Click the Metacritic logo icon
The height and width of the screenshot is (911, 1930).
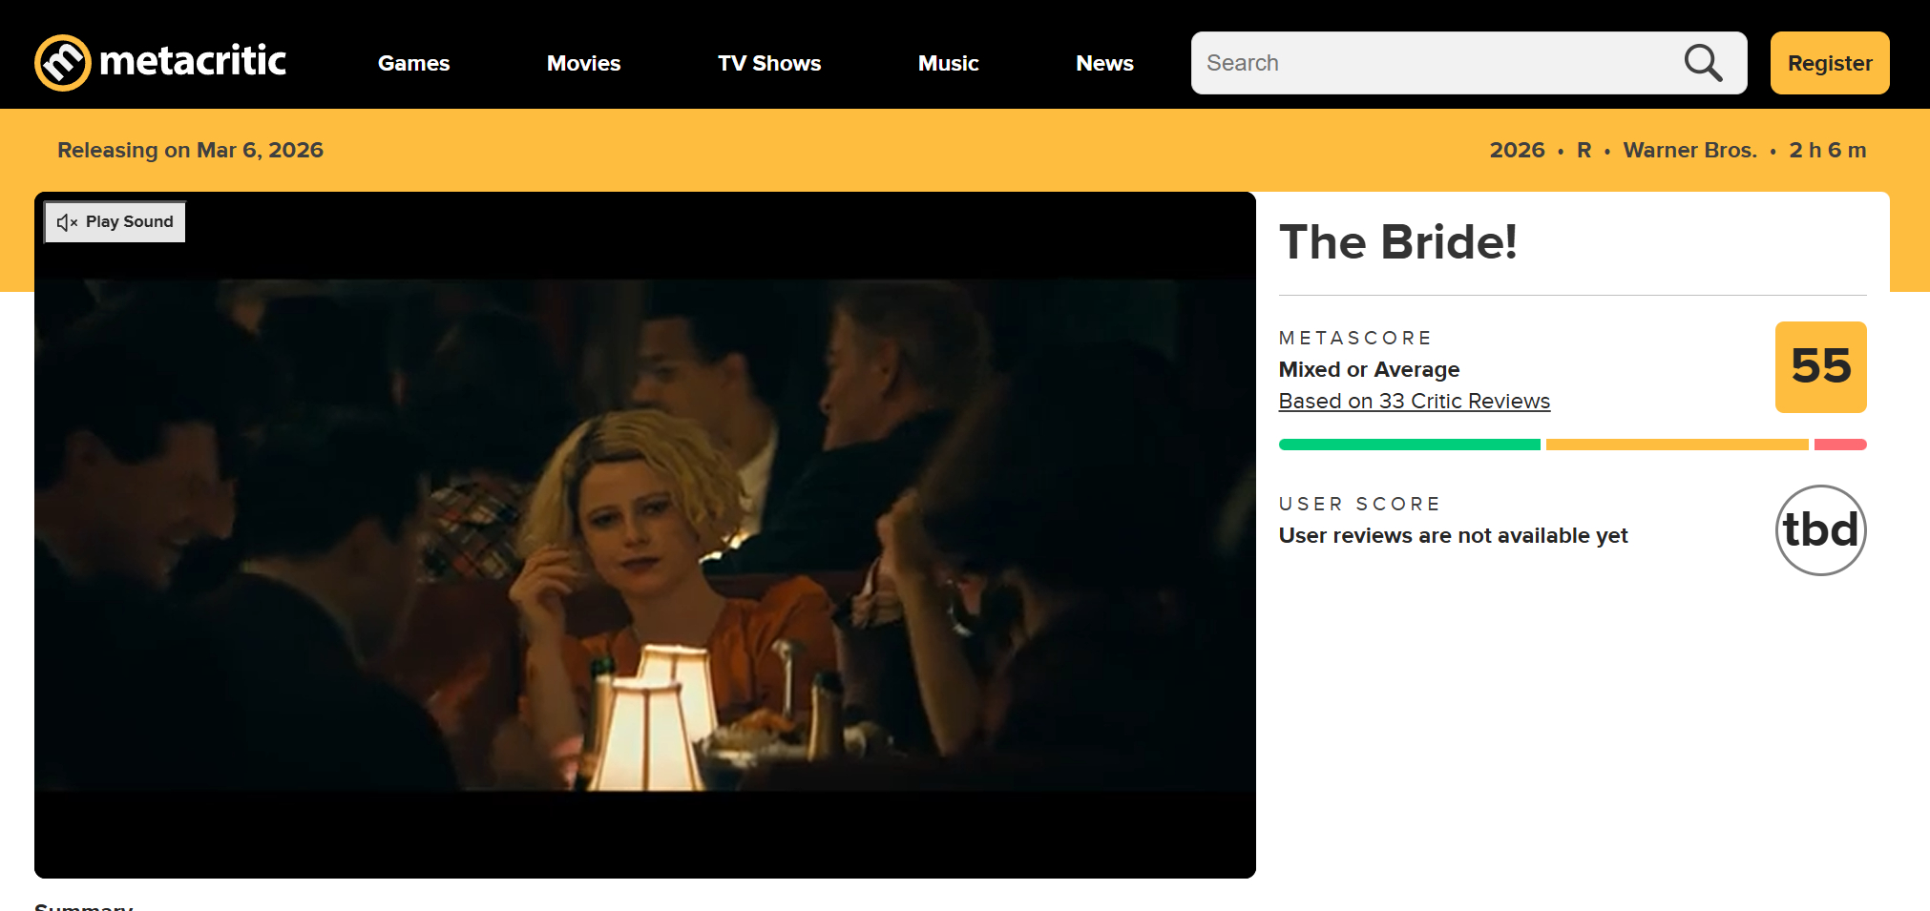tap(63, 63)
